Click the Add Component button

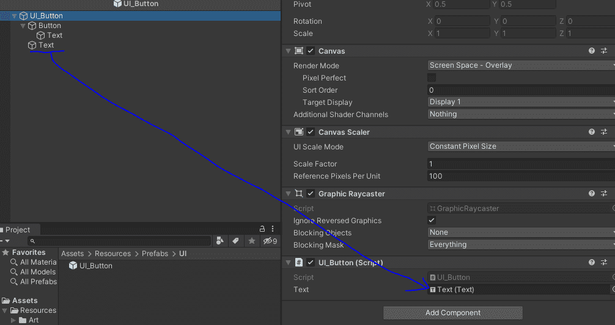click(x=452, y=313)
